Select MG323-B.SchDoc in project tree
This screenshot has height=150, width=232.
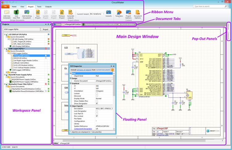point(21,58)
